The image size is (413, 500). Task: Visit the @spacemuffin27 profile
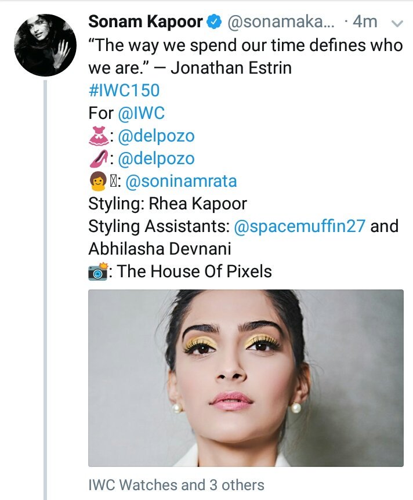pyautogui.click(x=299, y=226)
